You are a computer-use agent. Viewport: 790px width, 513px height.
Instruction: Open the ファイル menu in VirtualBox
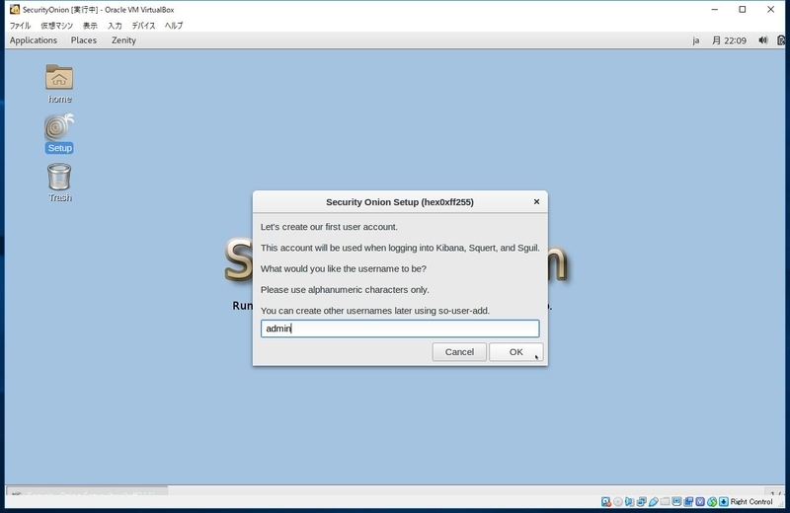click(20, 26)
